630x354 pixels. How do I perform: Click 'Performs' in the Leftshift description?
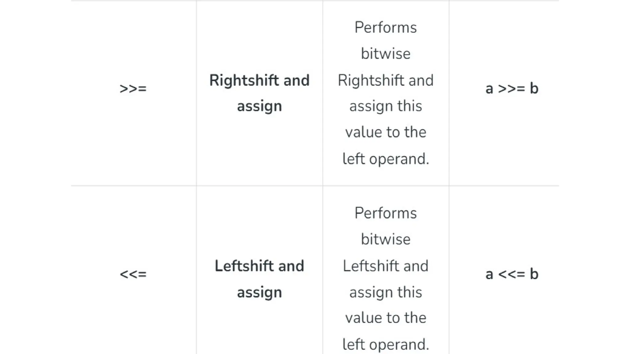(x=385, y=213)
